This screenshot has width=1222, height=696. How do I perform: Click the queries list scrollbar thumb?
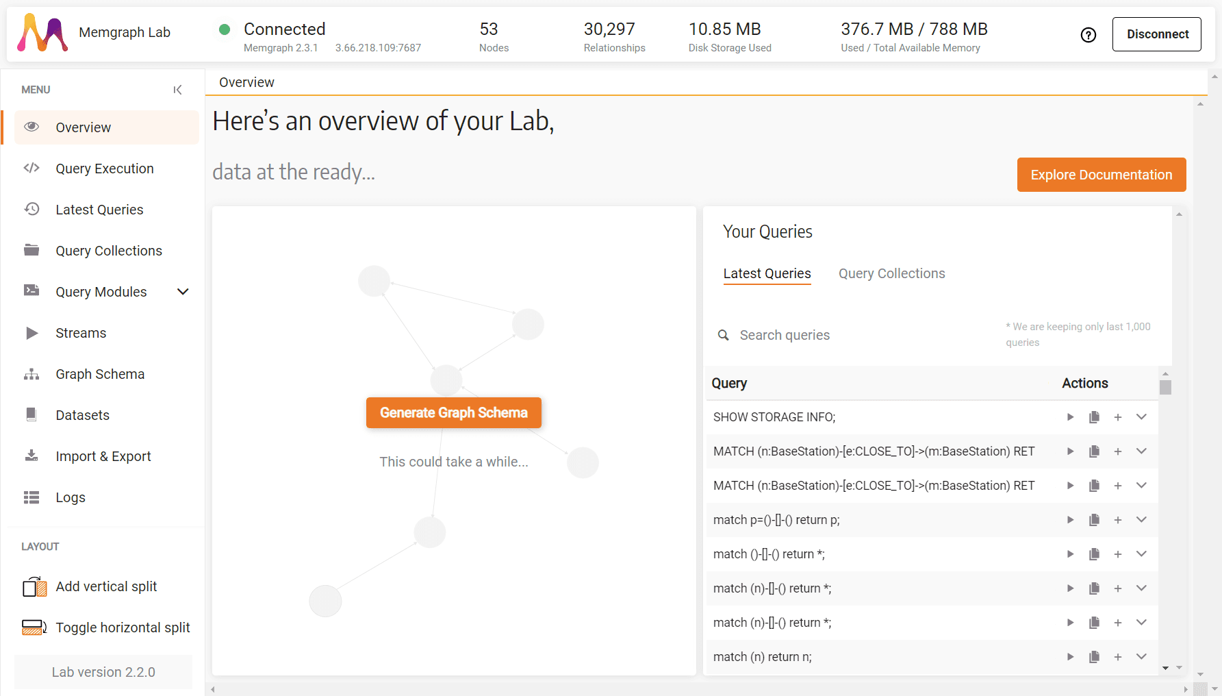click(x=1165, y=387)
